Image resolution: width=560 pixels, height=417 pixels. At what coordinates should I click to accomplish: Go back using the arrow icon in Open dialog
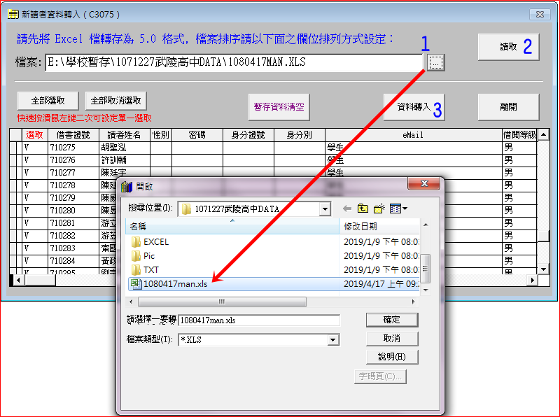[347, 208]
